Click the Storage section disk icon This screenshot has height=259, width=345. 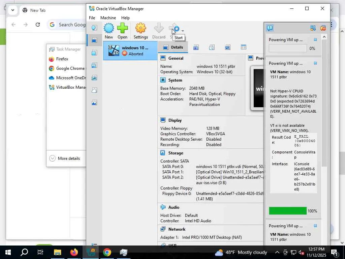[x=163, y=153]
